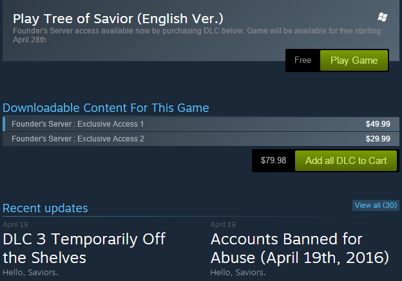Click Hello, Saviors excerpt under Accounts Banned post
402x281 pixels.
[237, 272]
